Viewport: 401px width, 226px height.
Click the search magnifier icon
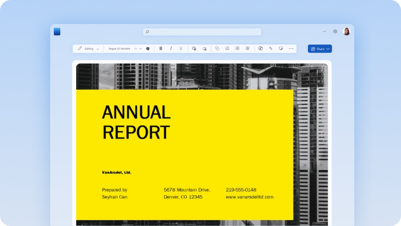[147, 32]
